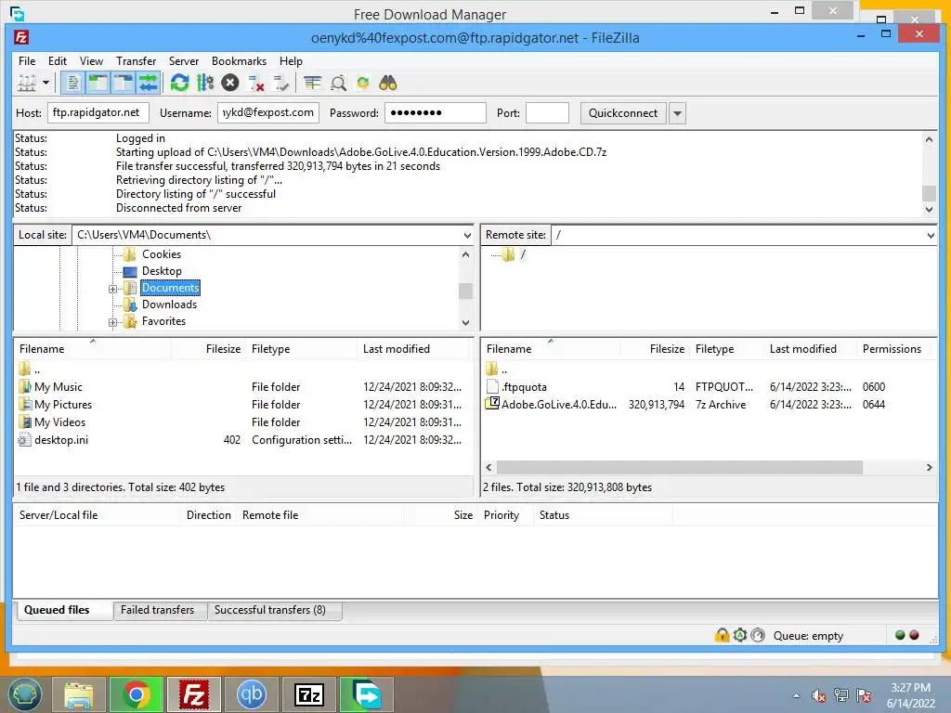The image size is (951, 713).
Task: Open 7-Zip from the taskbar
Action: 308,694
